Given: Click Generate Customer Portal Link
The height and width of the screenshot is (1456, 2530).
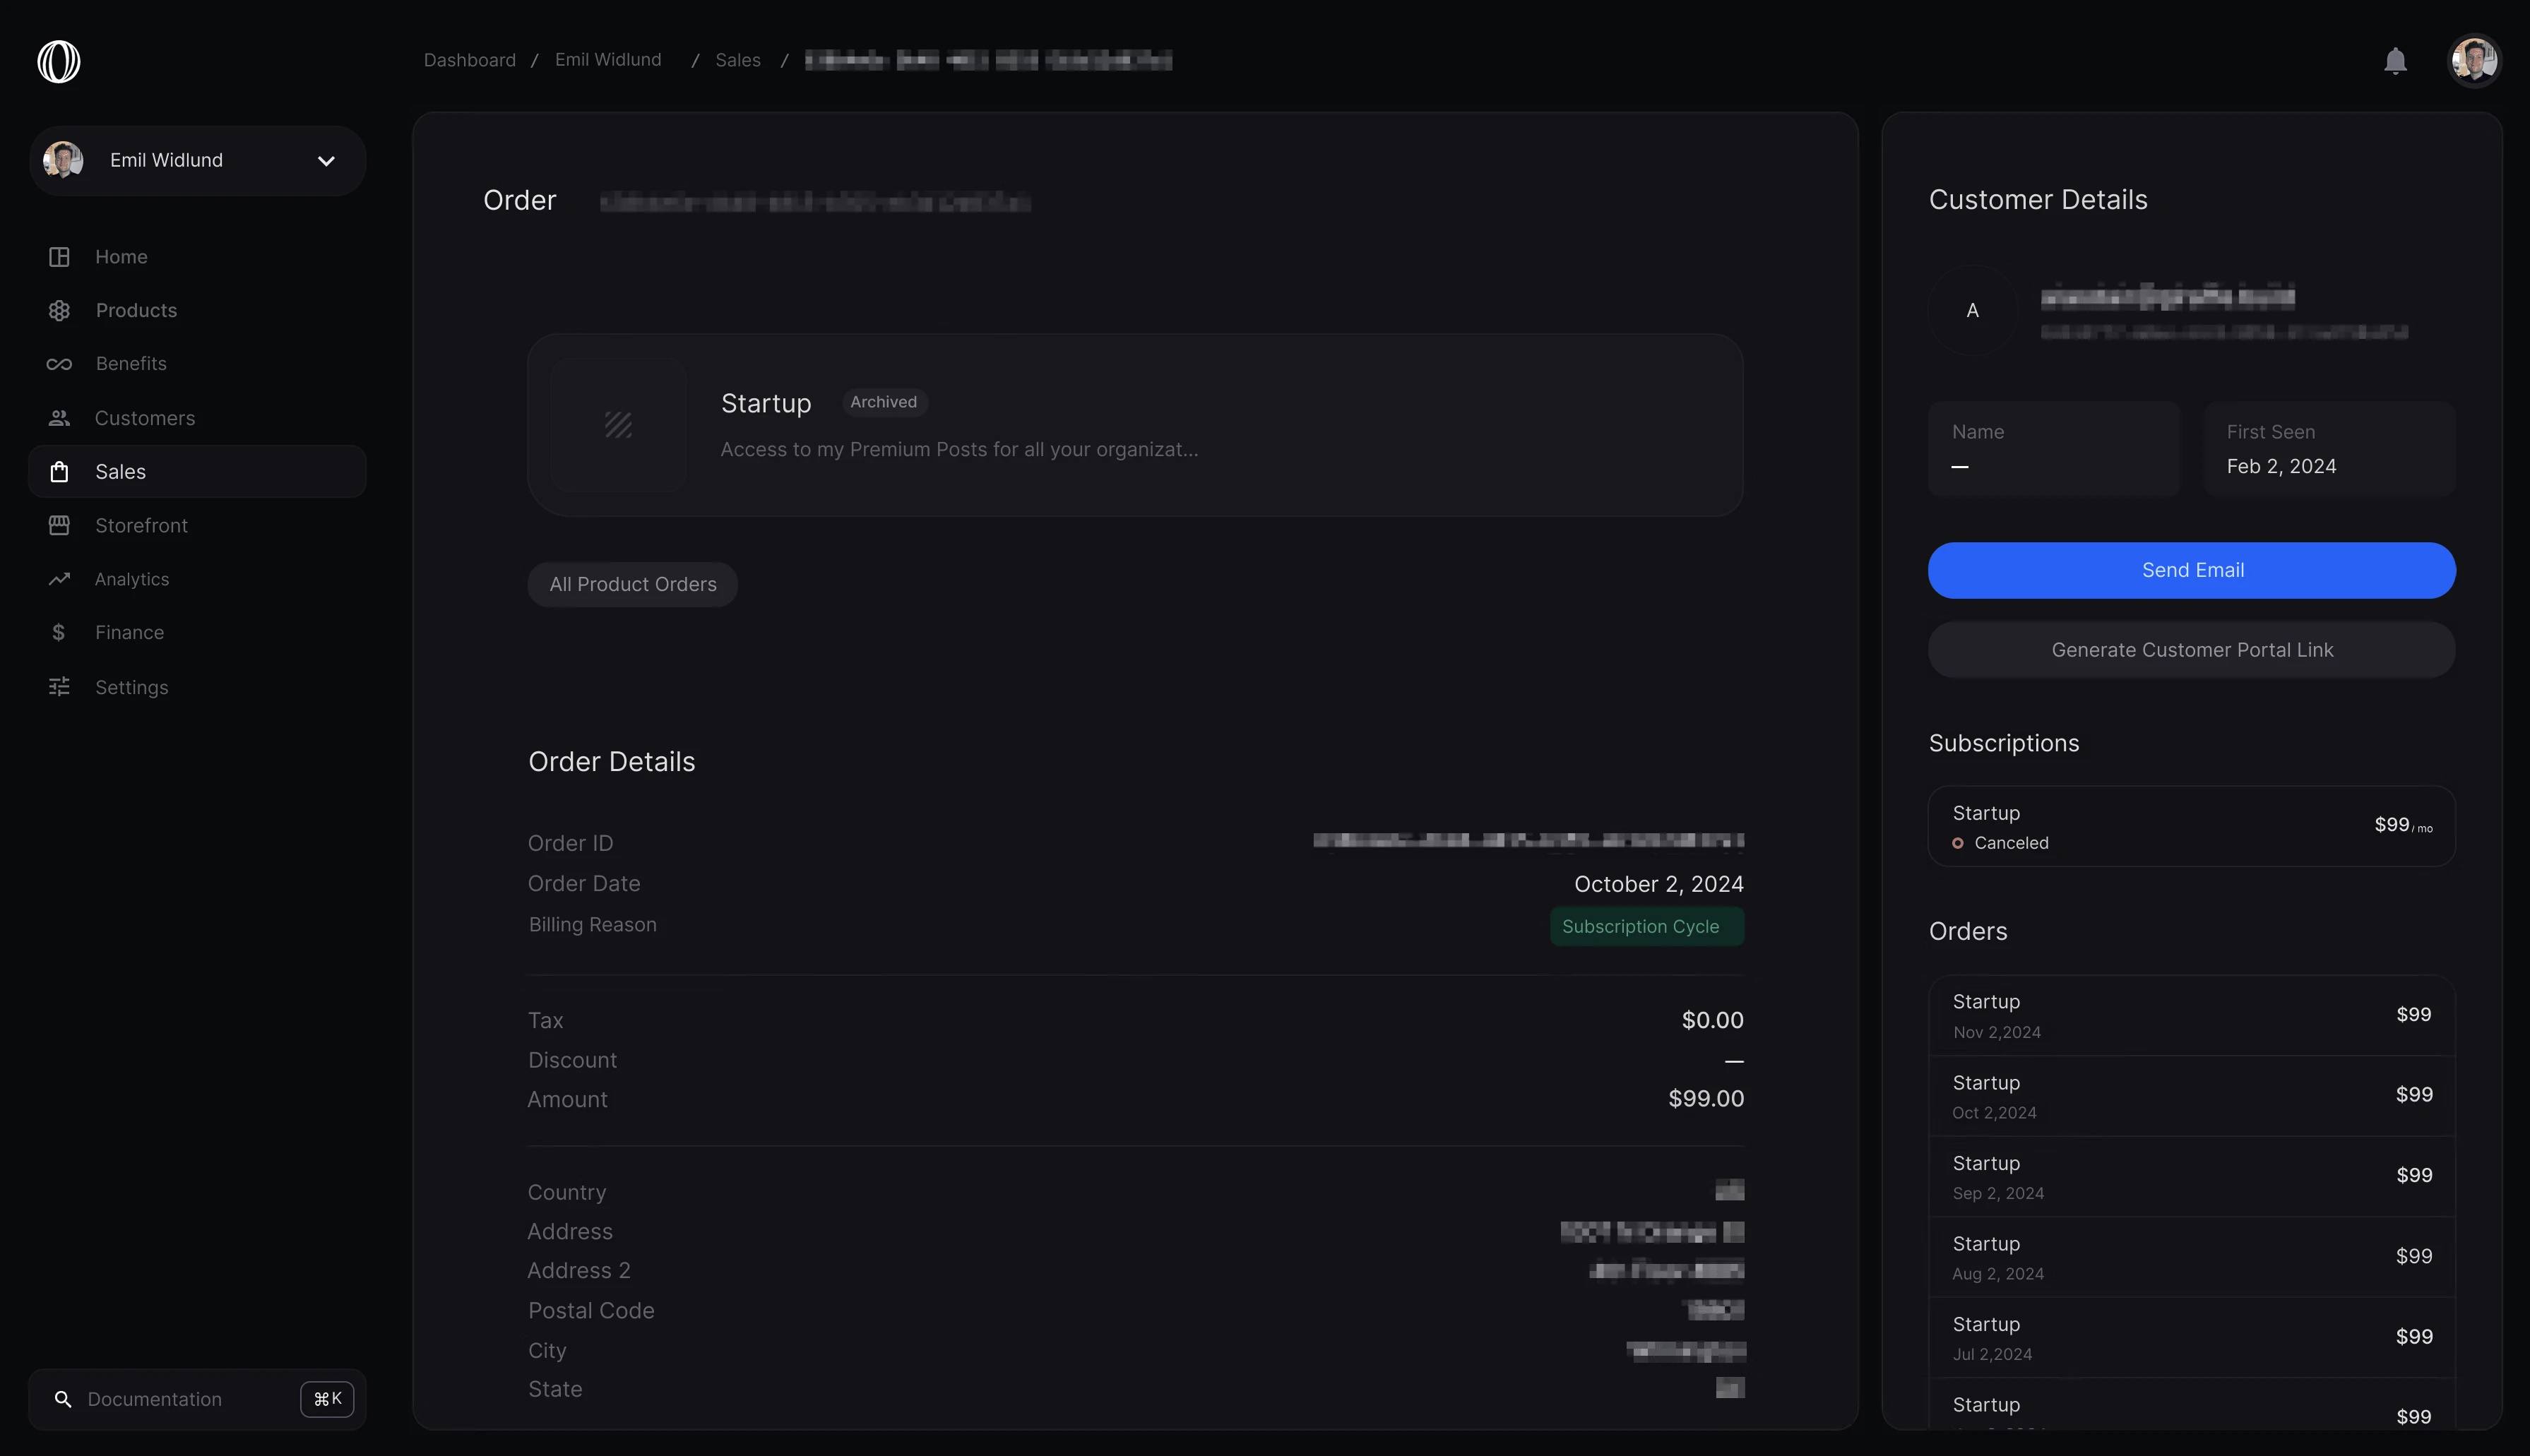Looking at the screenshot, I should [x=2191, y=650].
